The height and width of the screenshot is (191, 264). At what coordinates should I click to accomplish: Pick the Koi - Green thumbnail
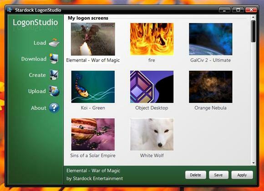coord(93,87)
